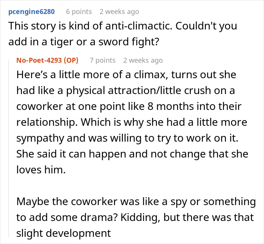Open the timestamp on No-Poet-4293's reply
The width and height of the screenshot is (264, 244).
(143, 60)
